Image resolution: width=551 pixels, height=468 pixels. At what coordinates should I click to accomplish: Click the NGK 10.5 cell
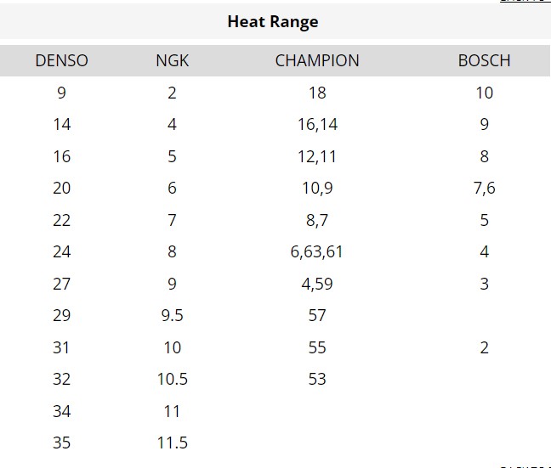pyautogui.click(x=172, y=380)
